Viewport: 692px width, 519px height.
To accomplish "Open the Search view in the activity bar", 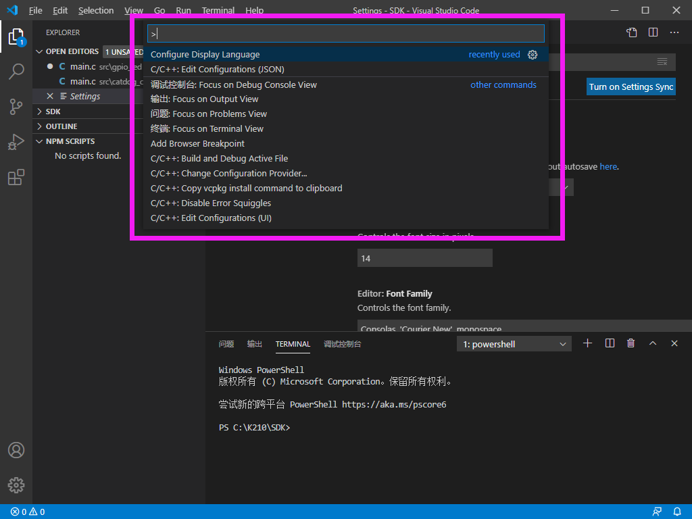I will [x=16, y=72].
